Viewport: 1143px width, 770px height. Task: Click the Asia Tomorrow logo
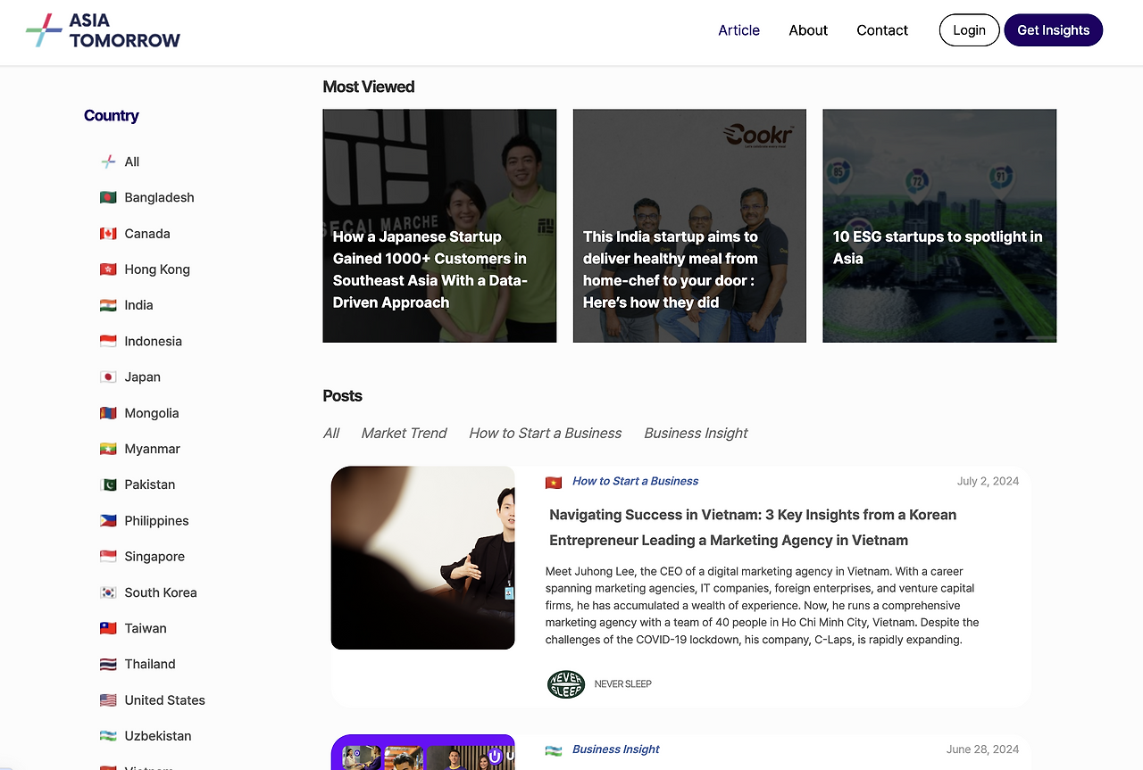[104, 30]
